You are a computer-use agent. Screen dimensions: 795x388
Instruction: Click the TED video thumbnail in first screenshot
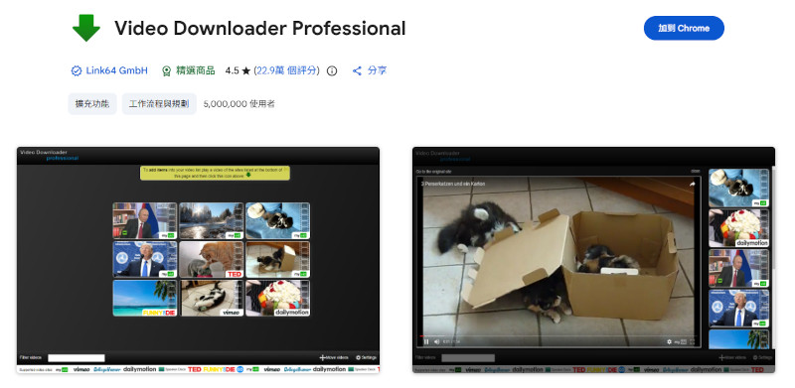pos(211,259)
